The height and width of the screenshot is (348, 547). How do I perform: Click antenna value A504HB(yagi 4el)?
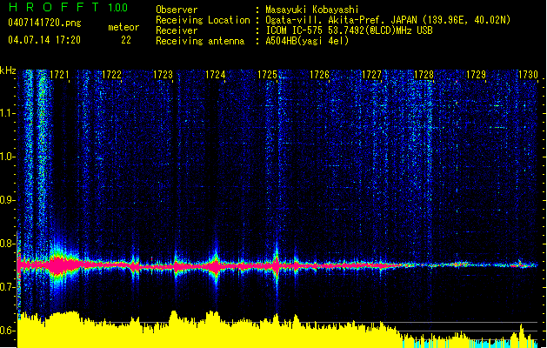click(307, 41)
